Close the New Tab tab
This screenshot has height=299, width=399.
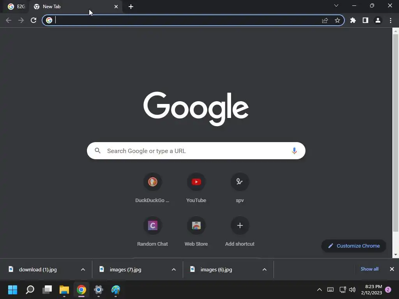click(116, 7)
